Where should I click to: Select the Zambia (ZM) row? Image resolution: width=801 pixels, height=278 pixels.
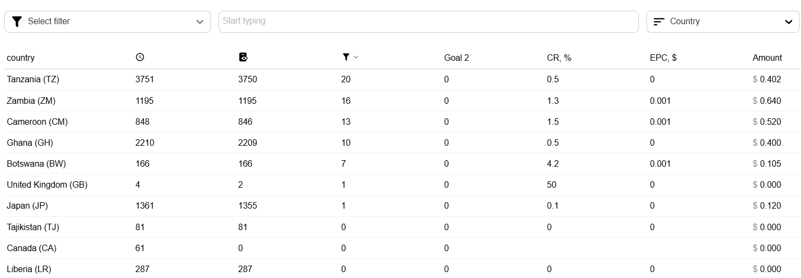(403, 101)
